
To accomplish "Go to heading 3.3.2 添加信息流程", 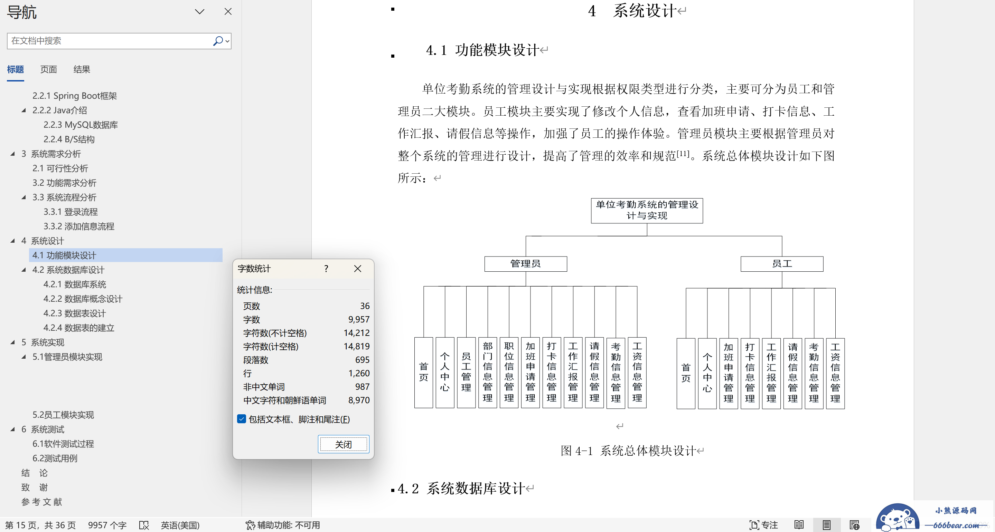I will pos(79,226).
